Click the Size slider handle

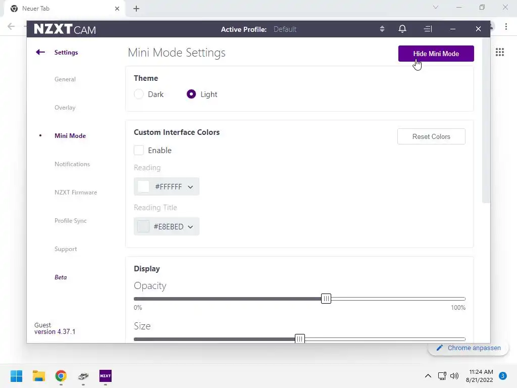pos(300,339)
